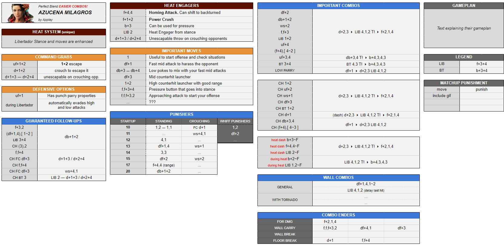This screenshot has height=246, width=504.
Task: Select the WITH TORNADO row label
Action: pyautogui.click(x=285, y=200)
